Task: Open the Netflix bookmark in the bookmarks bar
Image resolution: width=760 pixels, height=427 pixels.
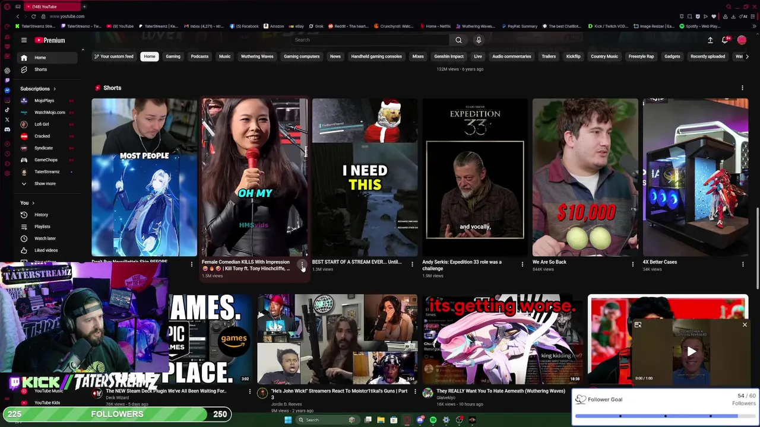Action: 436,26
